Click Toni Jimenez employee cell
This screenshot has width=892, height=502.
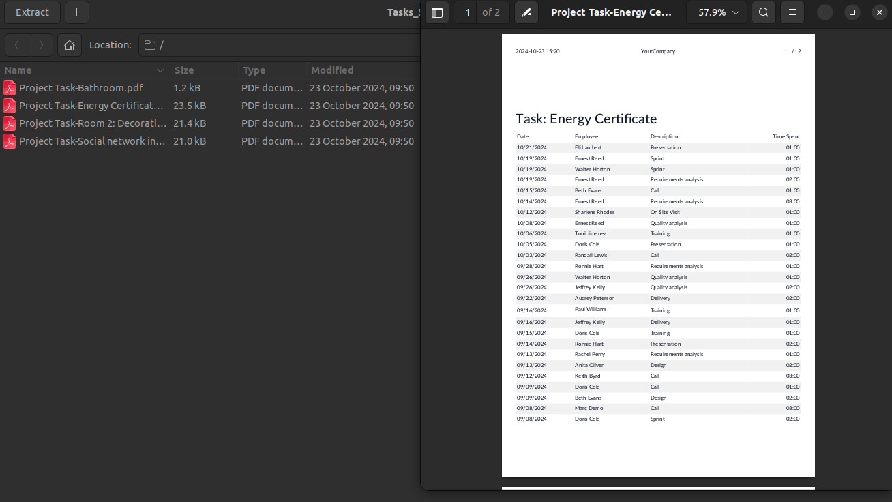[x=590, y=233]
